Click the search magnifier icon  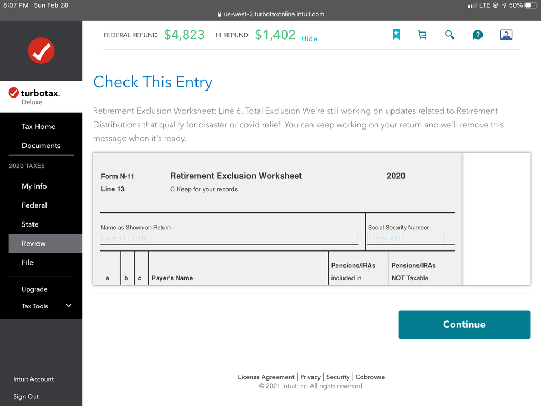click(449, 35)
